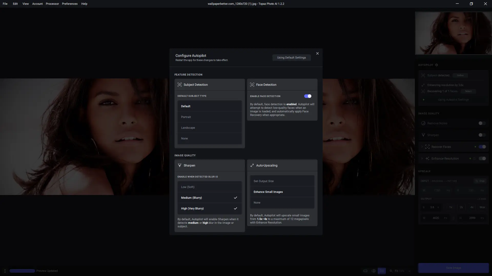Select split view comparison icon
This screenshot has width=492, height=276.
374,271
